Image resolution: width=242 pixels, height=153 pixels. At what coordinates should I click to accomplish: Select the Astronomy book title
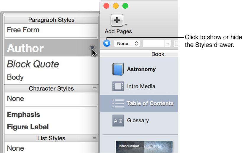[x=141, y=69]
